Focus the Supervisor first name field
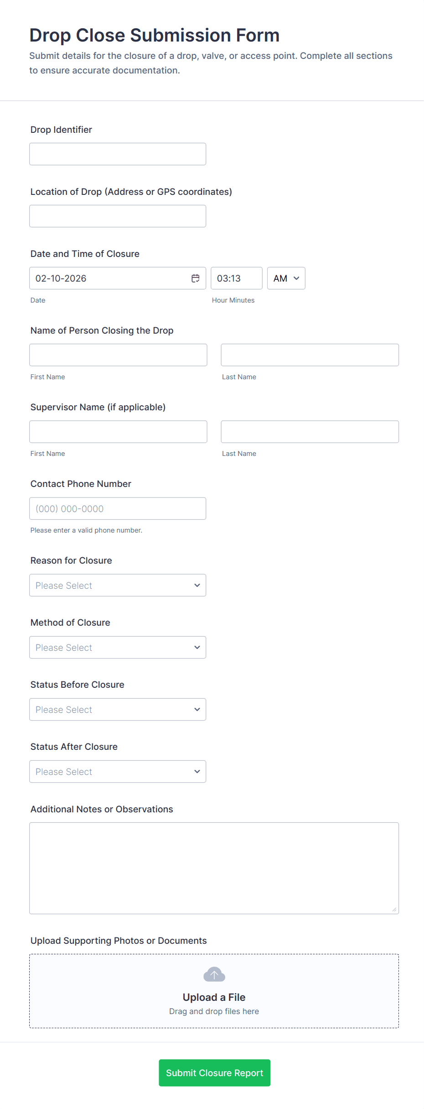This screenshot has width=424, height=1109. pyautogui.click(x=118, y=432)
